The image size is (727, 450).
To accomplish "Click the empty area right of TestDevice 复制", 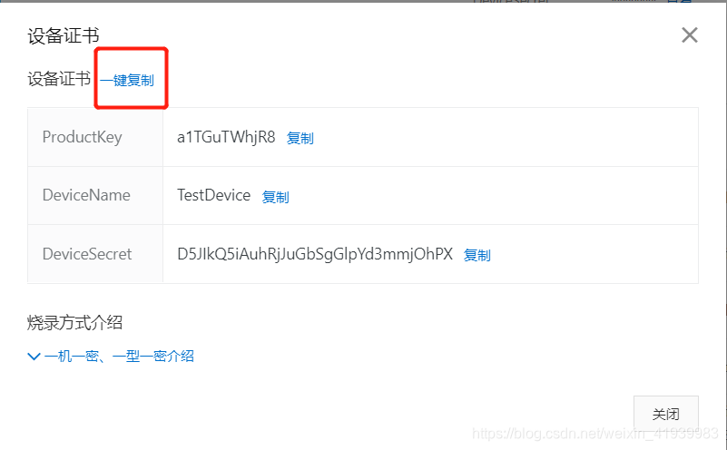I will click(x=494, y=196).
